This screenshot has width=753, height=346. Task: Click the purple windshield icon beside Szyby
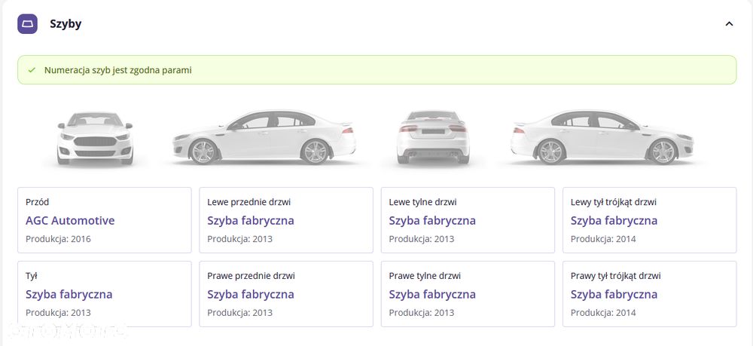pyautogui.click(x=27, y=24)
